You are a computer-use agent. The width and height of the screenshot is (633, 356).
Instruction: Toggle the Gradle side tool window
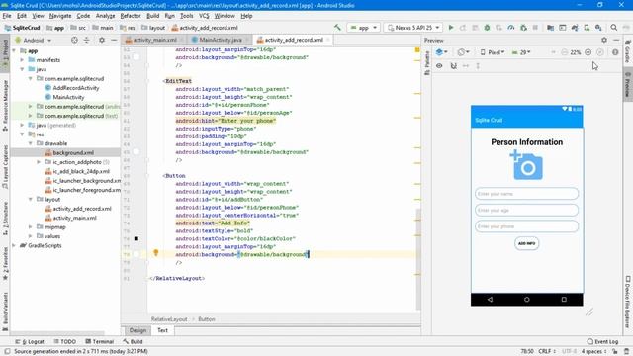click(628, 52)
